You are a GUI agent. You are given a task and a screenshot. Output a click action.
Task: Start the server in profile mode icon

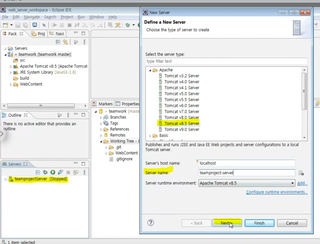(x=61, y=172)
